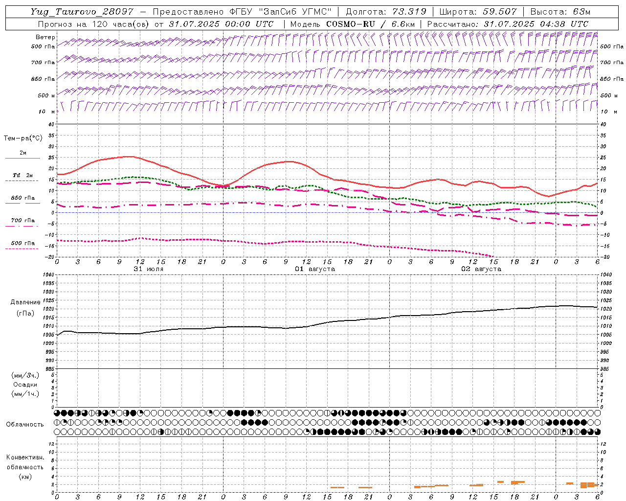Click the forecast start time 31.07.2025 00:00 UTC

click(222, 24)
